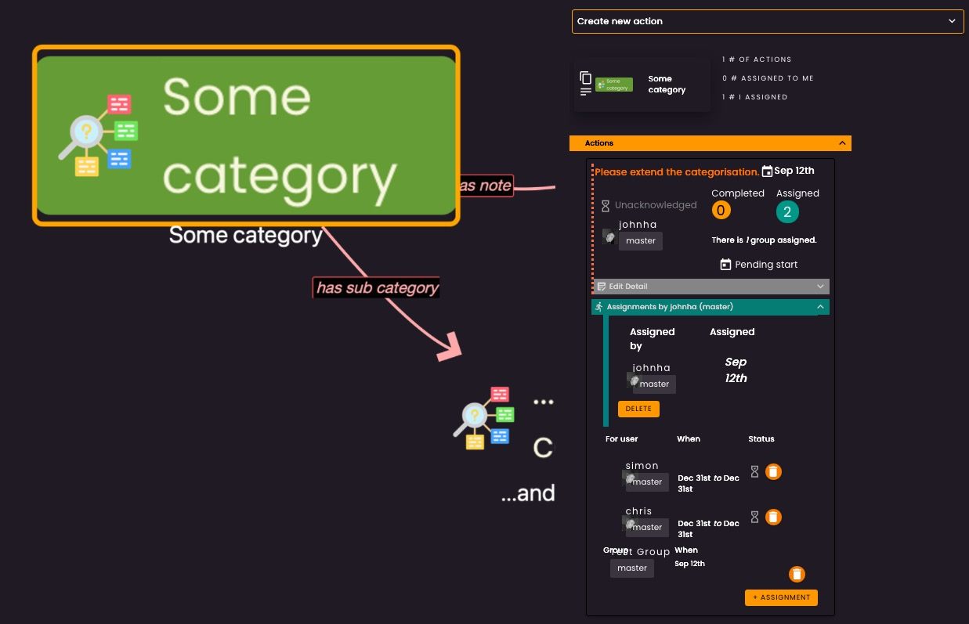Click the orange Completed count badge
The width and height of the screenshot is (969, 624).
click(721, 211)
